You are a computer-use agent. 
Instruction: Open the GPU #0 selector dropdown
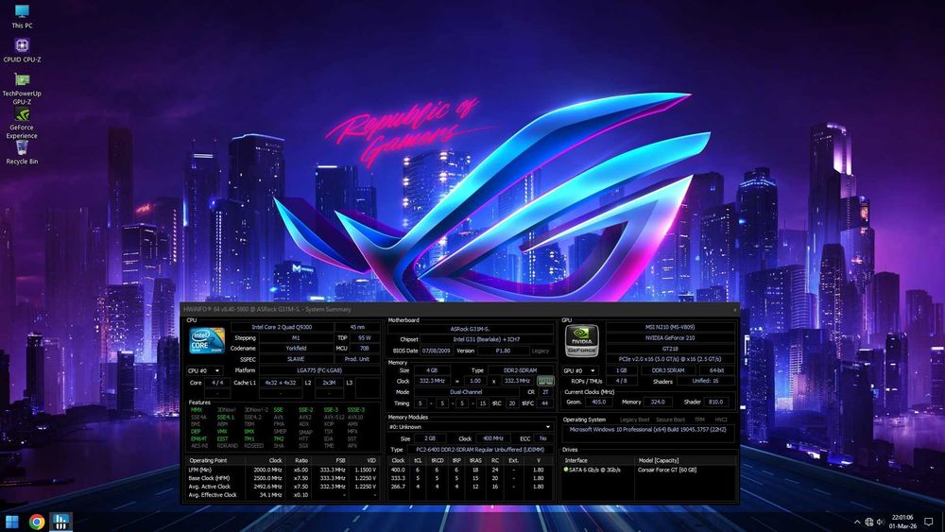[x=579, y=370]
